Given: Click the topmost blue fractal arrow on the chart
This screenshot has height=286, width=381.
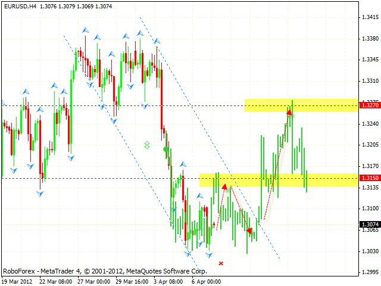Looking at the screenshot, I should (86, 29).
